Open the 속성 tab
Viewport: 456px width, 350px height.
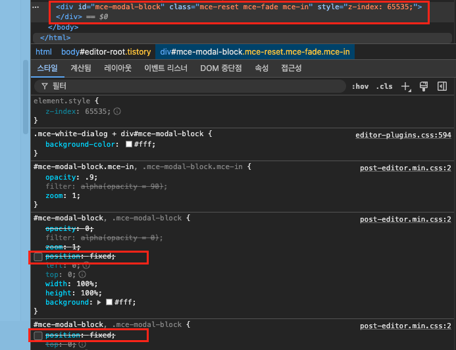pyautogui.click(x=261, y=68)
